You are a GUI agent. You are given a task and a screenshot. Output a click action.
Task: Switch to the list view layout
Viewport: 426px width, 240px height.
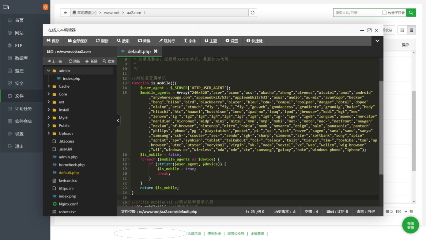tap(411, 30)
